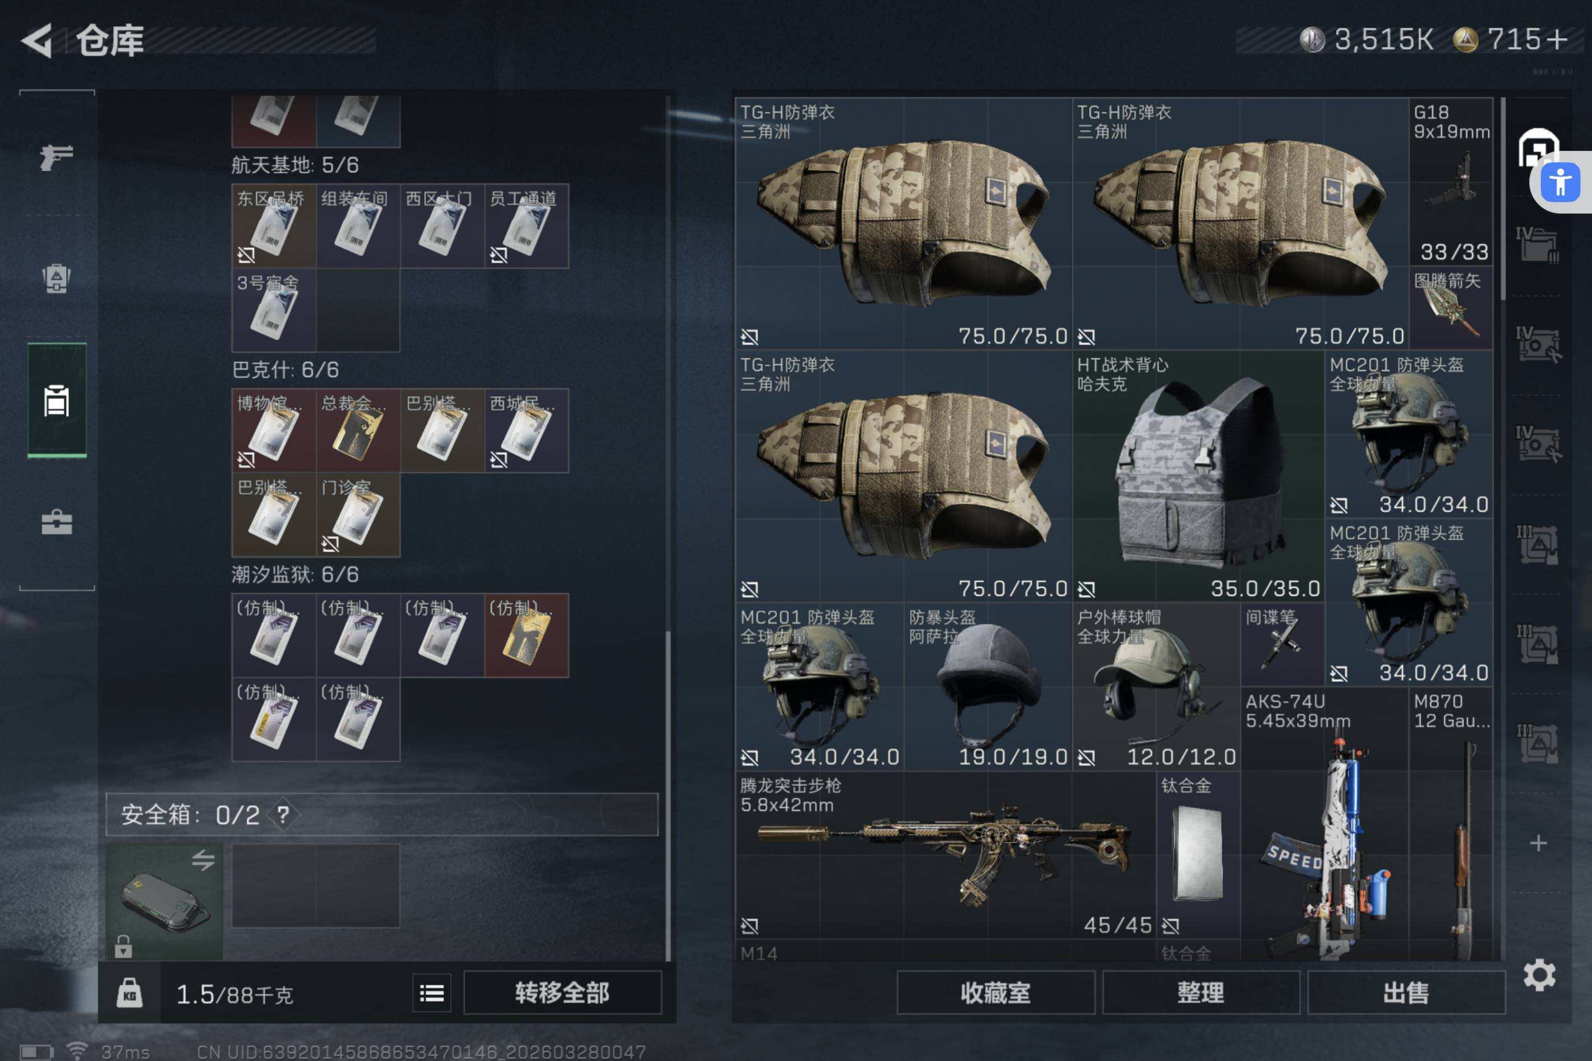Click the 转移全部 button

tap(563, 992)
